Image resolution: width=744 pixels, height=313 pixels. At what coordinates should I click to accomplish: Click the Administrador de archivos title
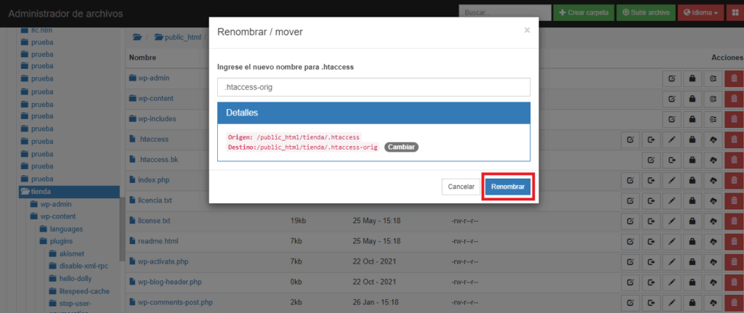[x=65, y=14]
